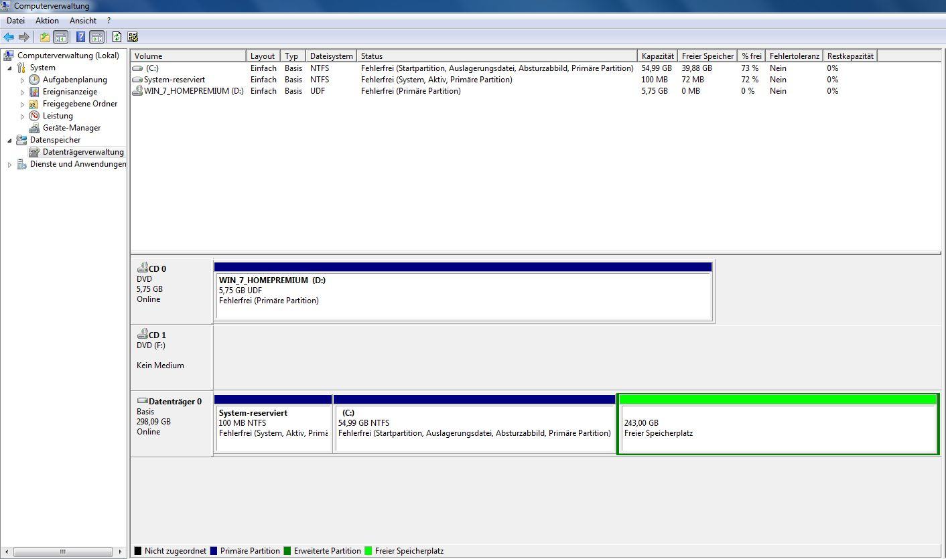Click the UDF file system cell
946x559 pixels.
click(x=318, y=91)
